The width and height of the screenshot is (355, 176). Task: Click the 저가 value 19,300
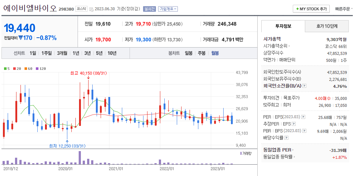143,40
